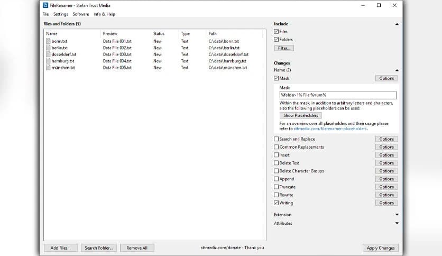Open Options for Common Replacements

coord(386,147)
